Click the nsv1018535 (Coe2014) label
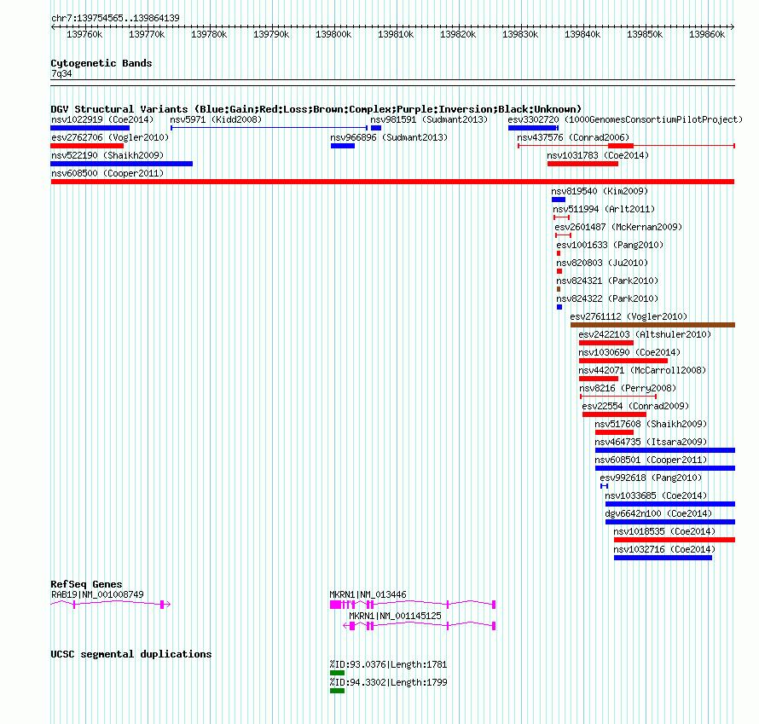The image size is (759, 724). [x=664, y=531]
